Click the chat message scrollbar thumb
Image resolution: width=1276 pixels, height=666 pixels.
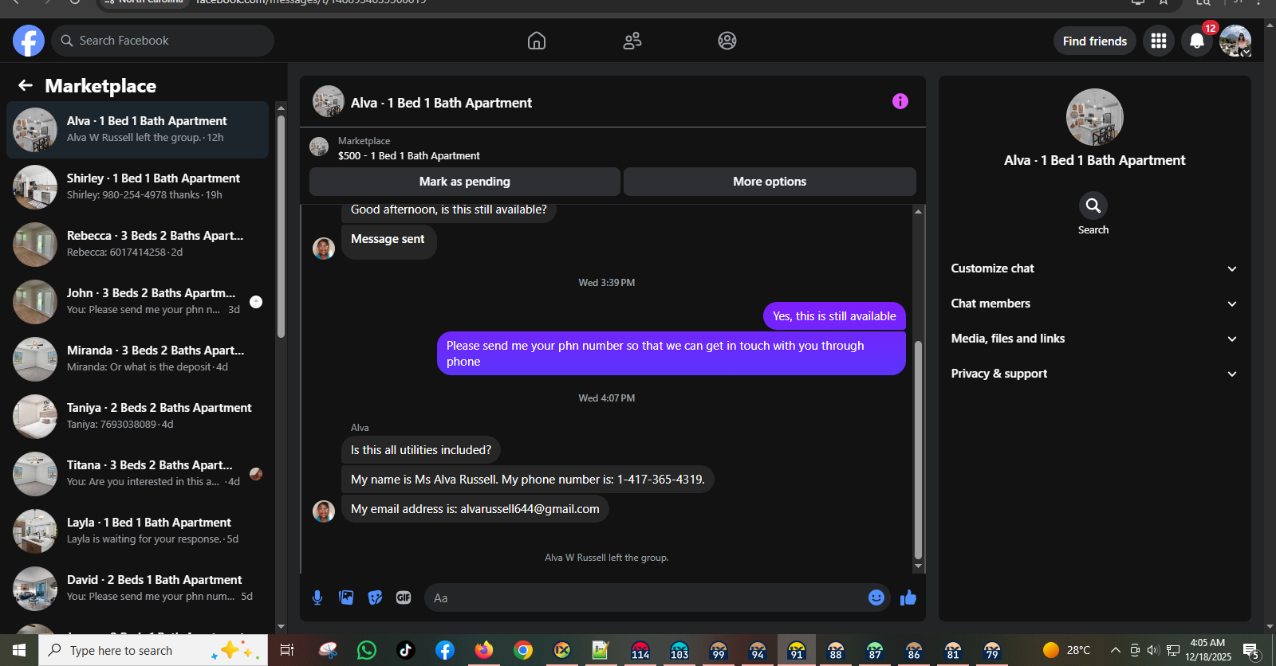click(918, 451)
